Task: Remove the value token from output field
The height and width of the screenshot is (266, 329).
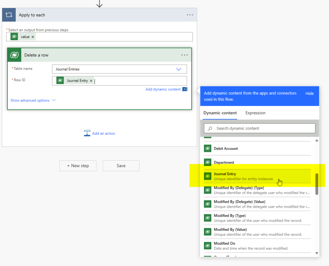Action: coord(33,37)
